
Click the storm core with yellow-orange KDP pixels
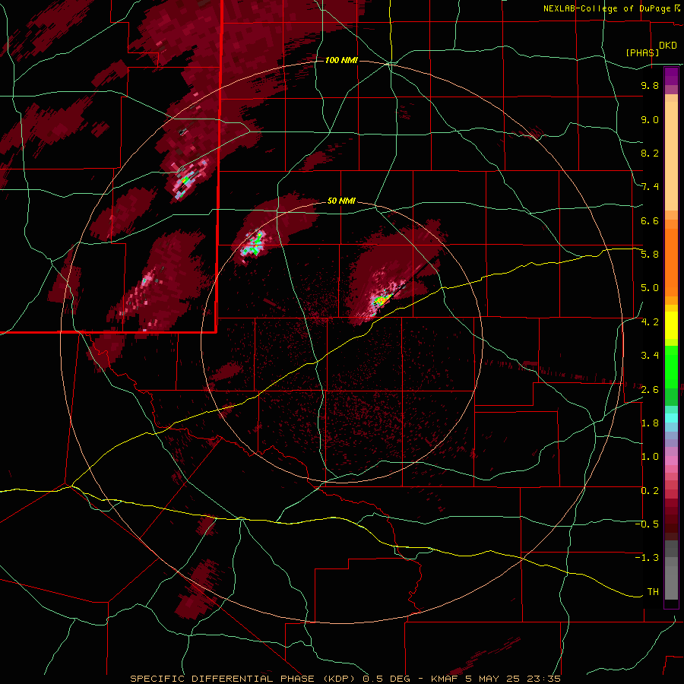pyautogui.click(x=381, y=300)
